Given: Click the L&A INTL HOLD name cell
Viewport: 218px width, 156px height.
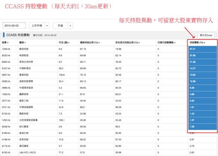Looking at the screenshot, I should pos(28,152).
